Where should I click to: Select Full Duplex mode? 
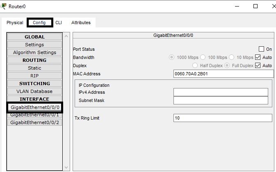[227, 66]
